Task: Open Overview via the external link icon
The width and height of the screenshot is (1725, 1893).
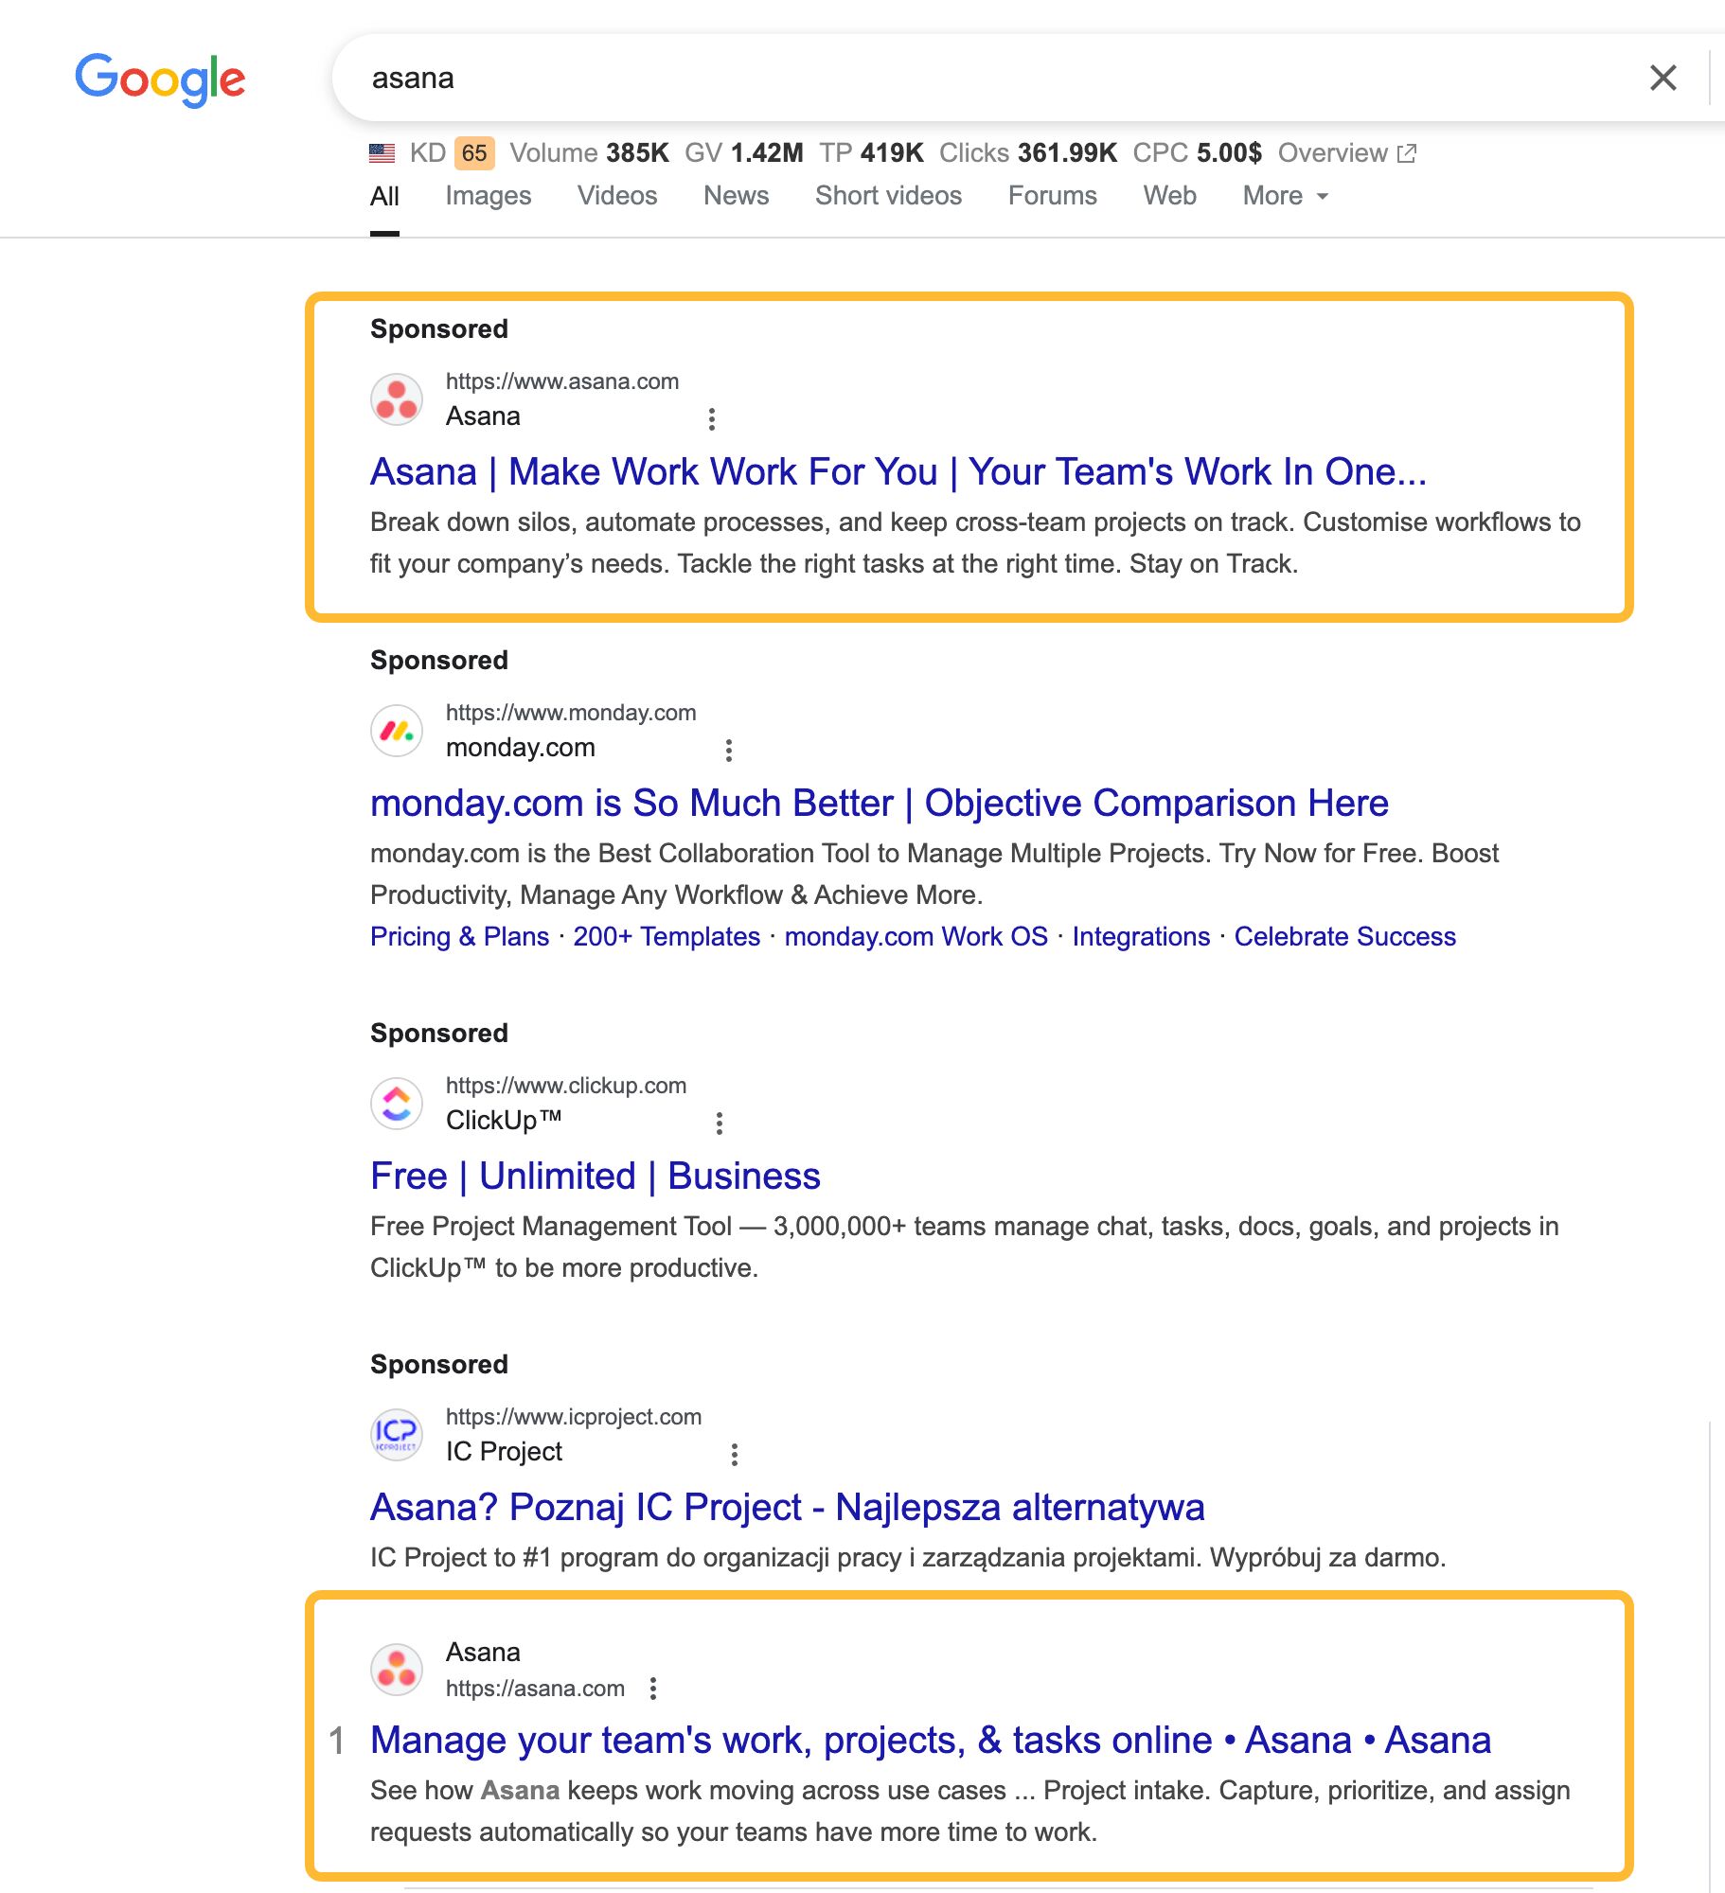Action: pos(1405,152)
